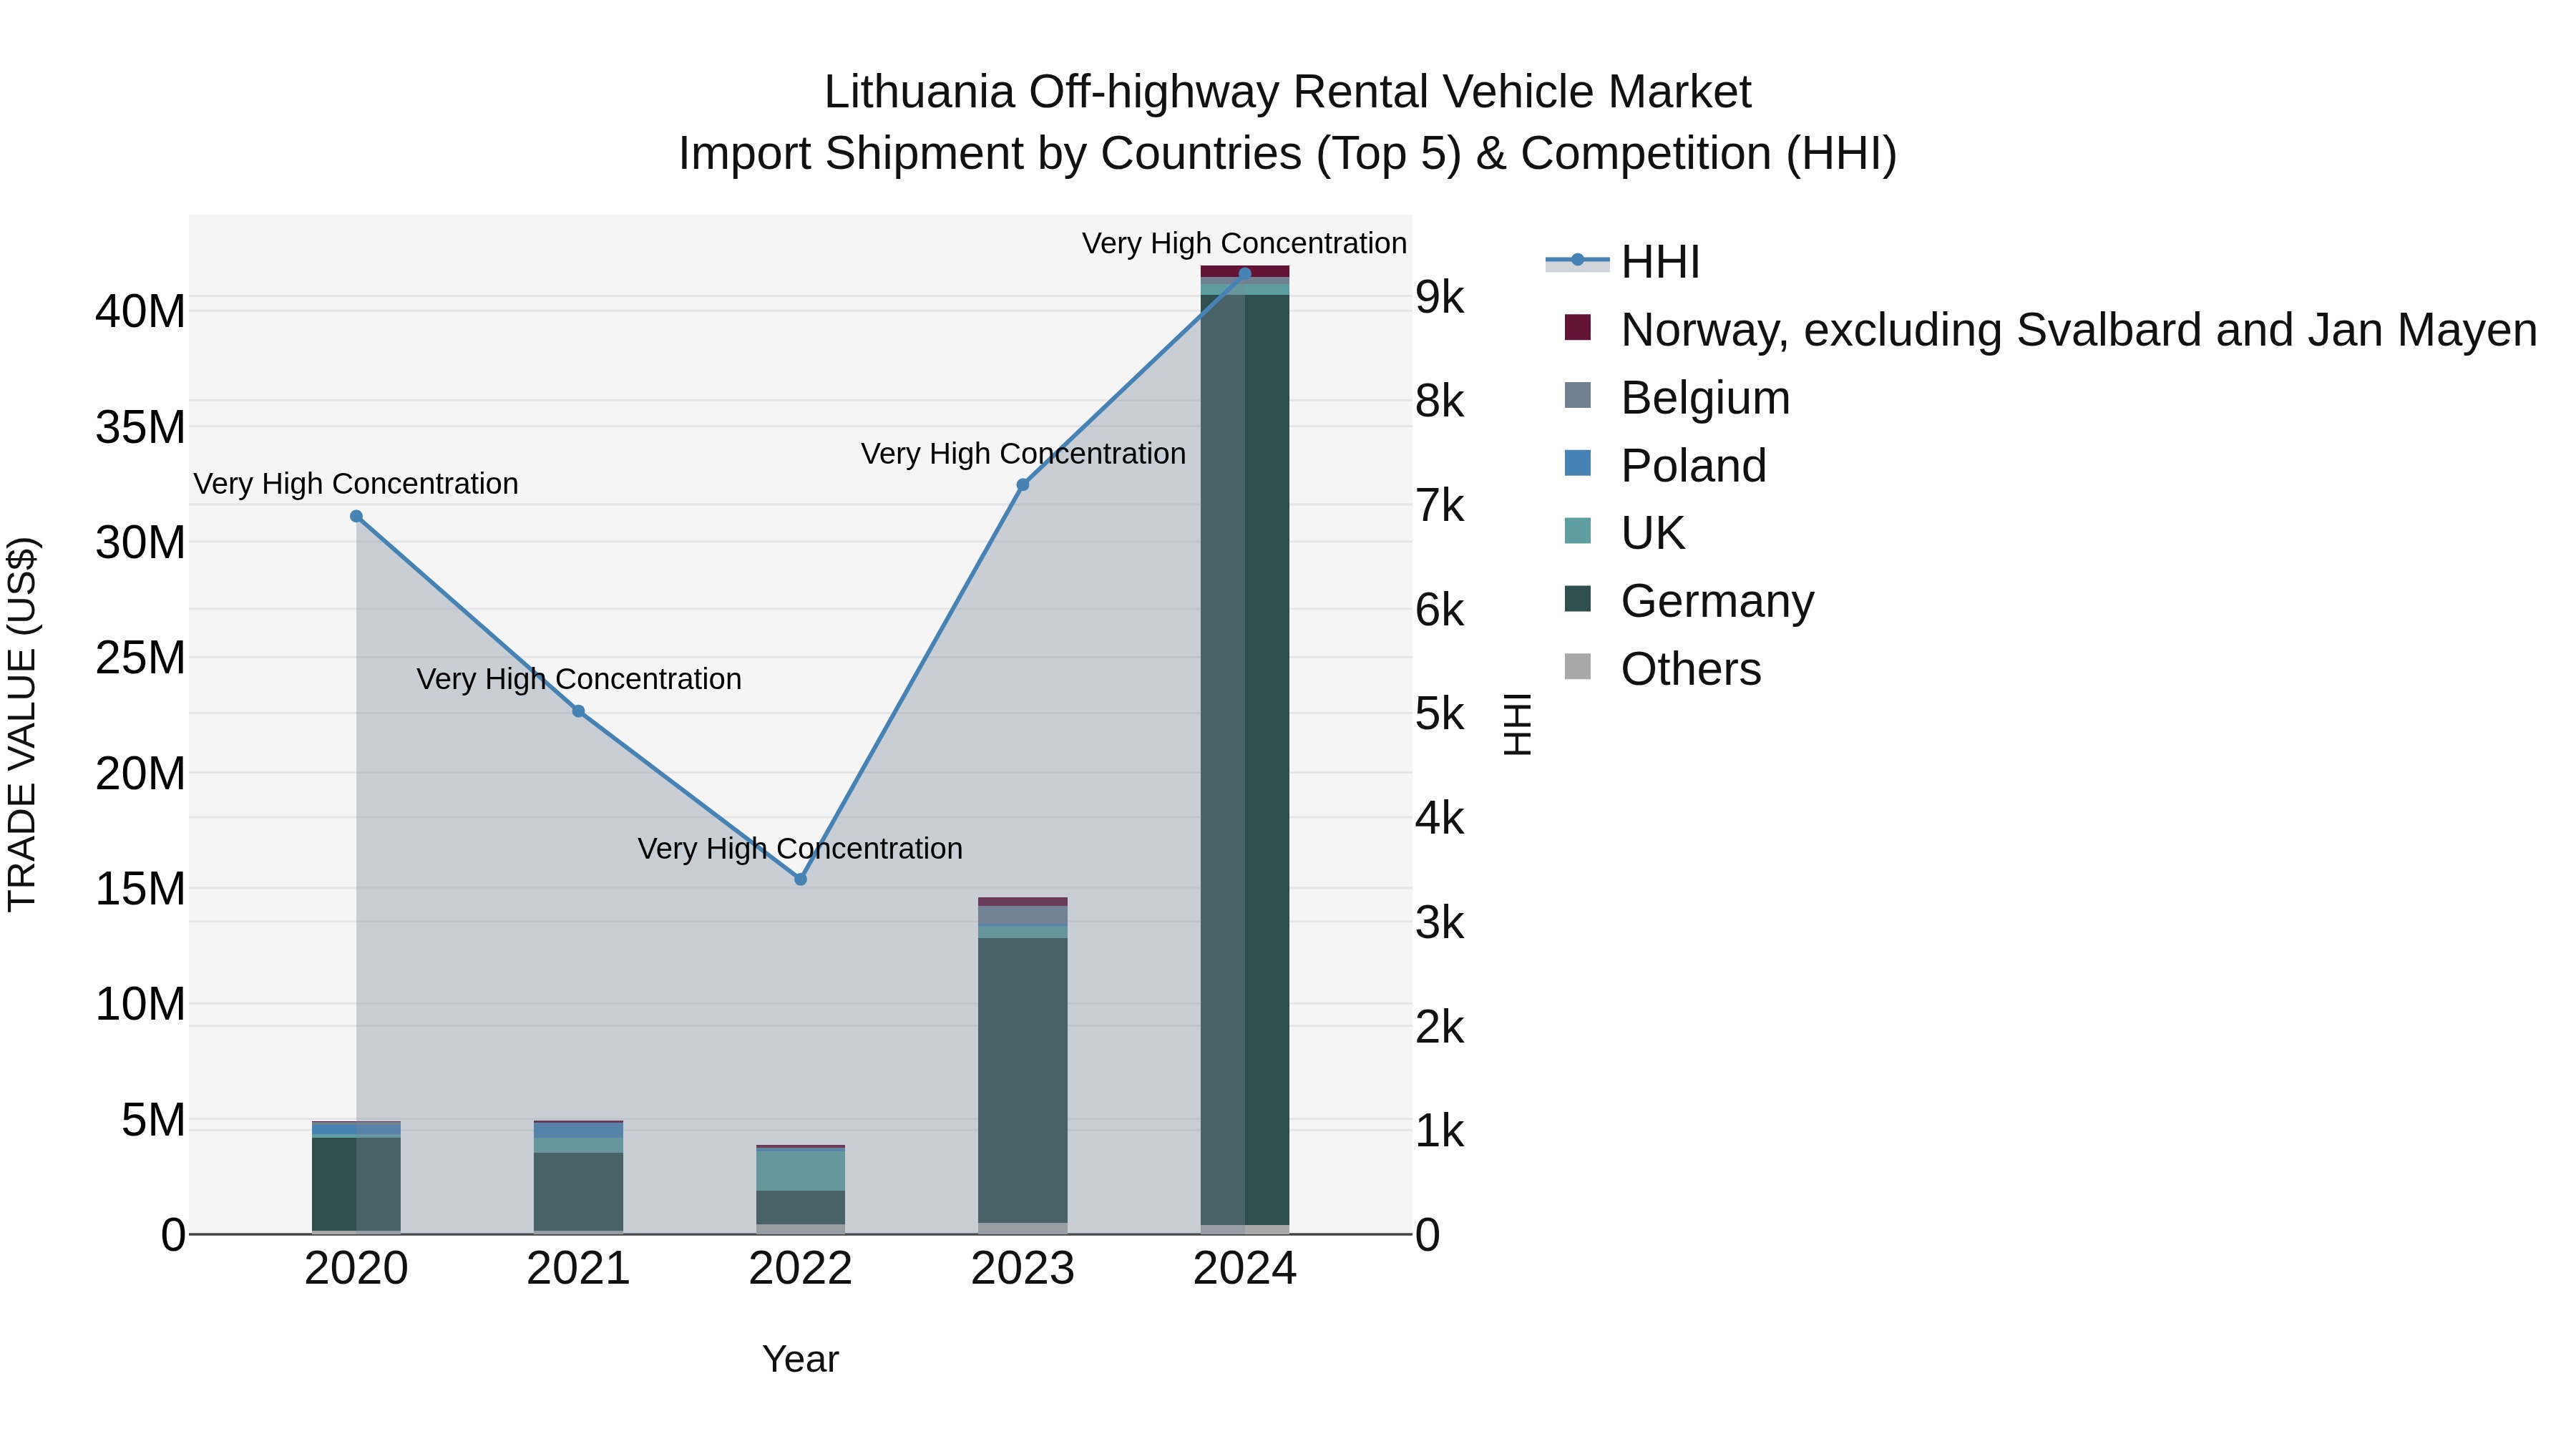The image size is (2576, 1449).
Task: Click '25M' left axis tick
Action: [140, 658]
